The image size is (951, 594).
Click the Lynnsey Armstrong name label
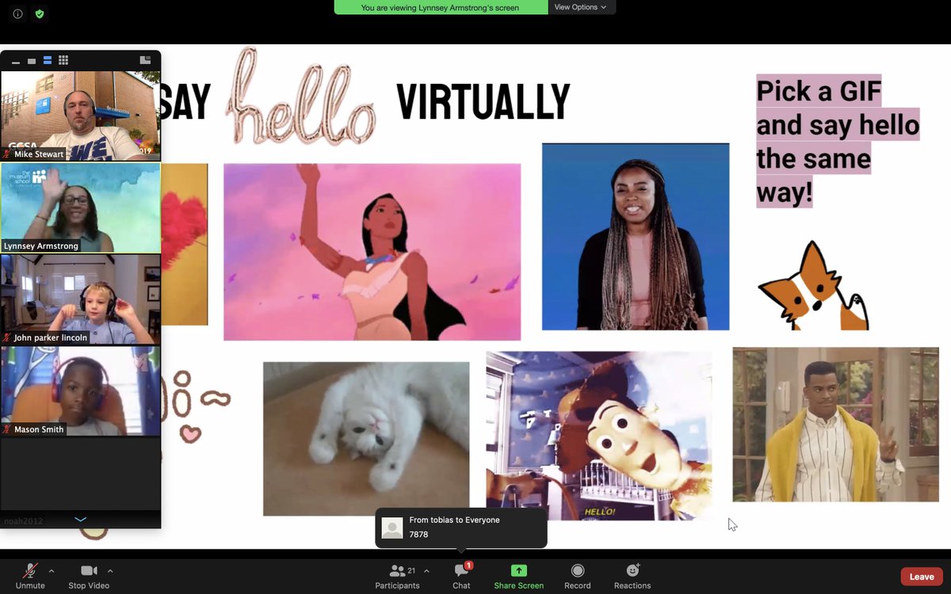coord(41,246)
